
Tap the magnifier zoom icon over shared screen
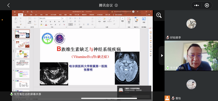(159, 15)
